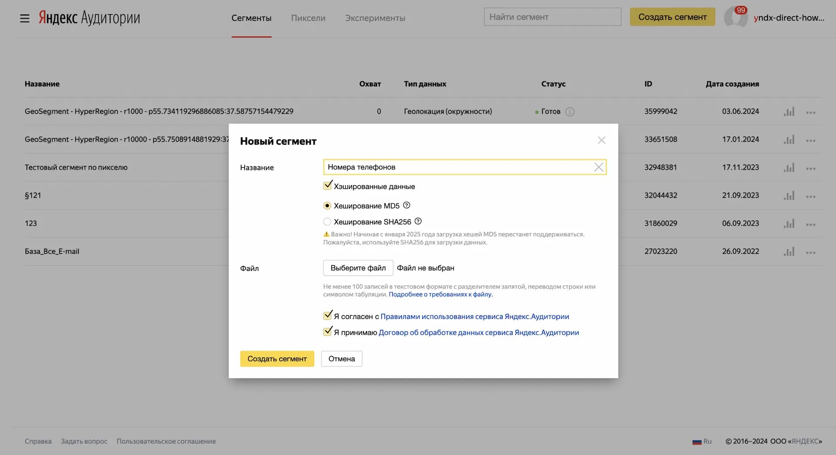Open the user account avatar
The height and width of the screenshot is (455, 836).
pyautogui.click(x=735, y=18)
